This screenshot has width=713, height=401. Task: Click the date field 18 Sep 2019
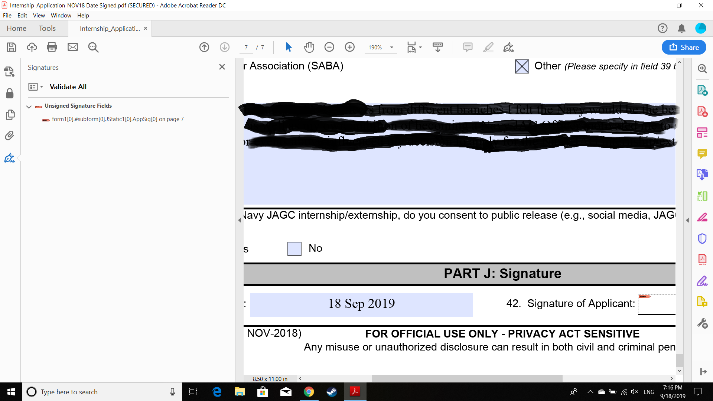[x=361, y=304]
